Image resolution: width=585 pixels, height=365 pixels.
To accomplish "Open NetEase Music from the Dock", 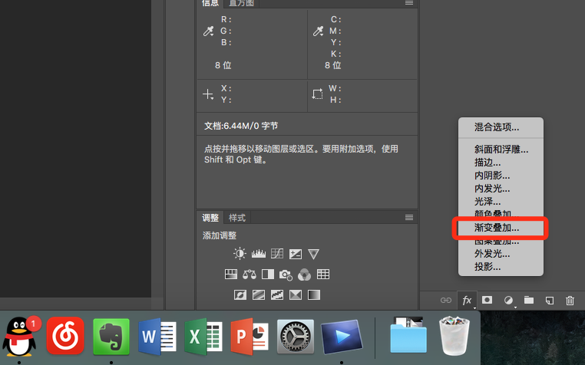I will pyautogui.click(x=65, y=337).
